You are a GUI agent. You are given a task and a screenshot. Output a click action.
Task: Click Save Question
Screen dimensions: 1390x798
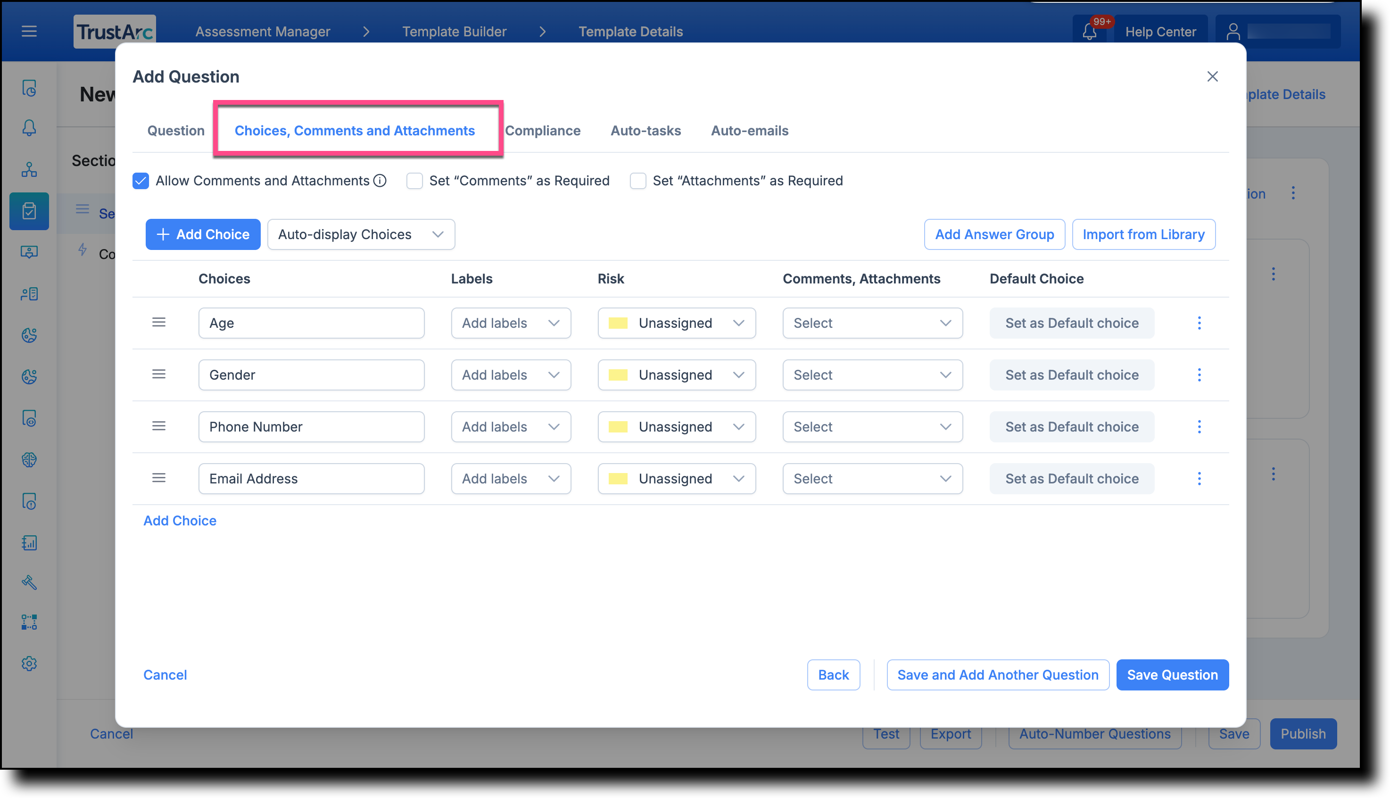[x=1173, y=675]
